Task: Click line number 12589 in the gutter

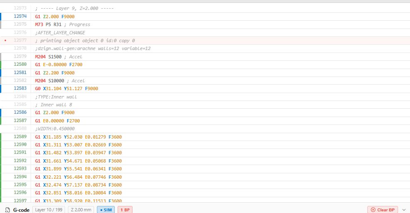Action: click(x=20, y=136)
